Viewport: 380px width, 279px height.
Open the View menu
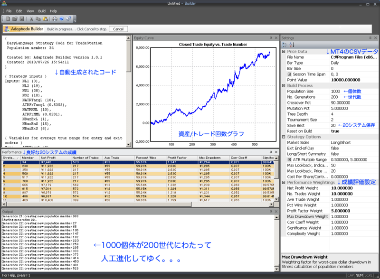point(30,11)
